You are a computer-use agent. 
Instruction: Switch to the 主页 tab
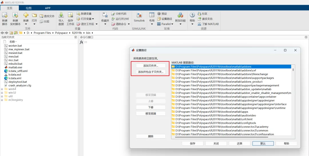(9, 8)
